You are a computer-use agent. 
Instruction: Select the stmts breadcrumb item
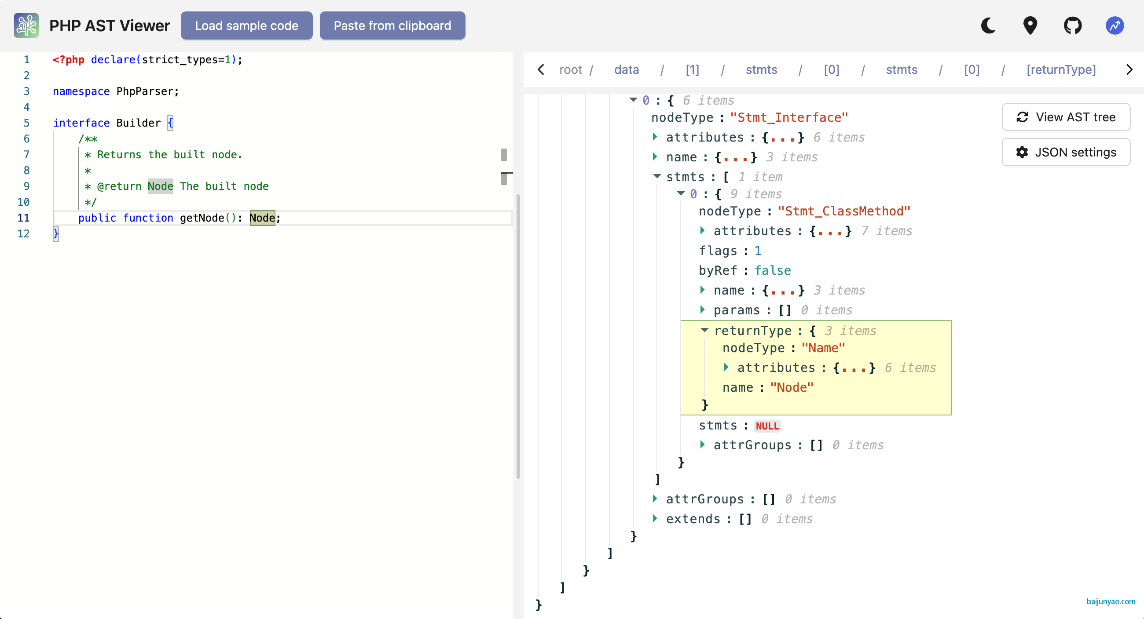tap(761, 69)
